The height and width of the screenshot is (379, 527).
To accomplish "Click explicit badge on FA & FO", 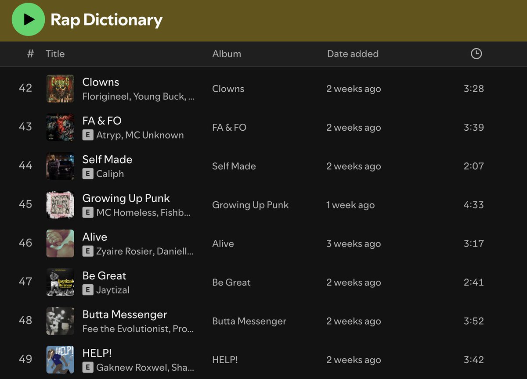I will tap(88, 135).
